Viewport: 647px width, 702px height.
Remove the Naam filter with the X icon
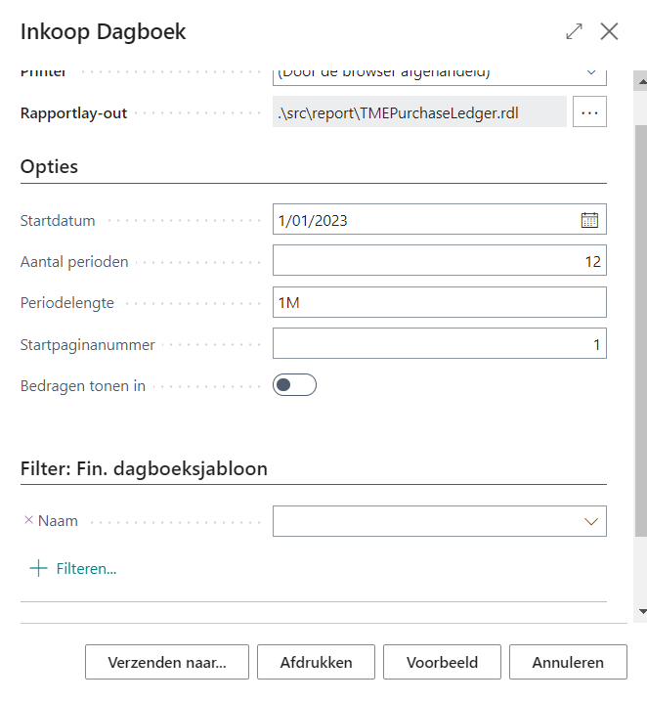click(x=28, y=521)
